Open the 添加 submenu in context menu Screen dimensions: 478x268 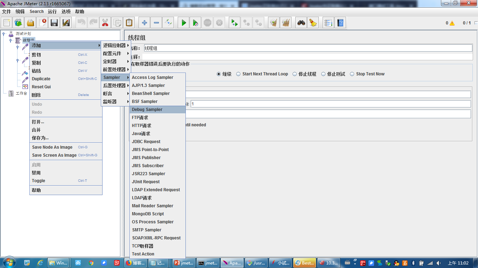pos(66,45)
